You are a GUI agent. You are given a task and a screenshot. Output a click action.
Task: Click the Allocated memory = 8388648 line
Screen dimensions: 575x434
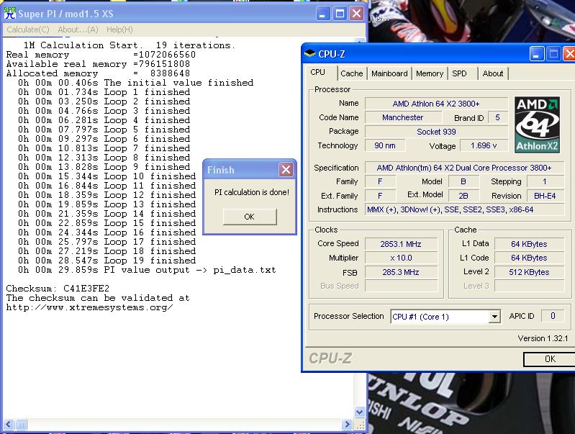coord(98,73)
